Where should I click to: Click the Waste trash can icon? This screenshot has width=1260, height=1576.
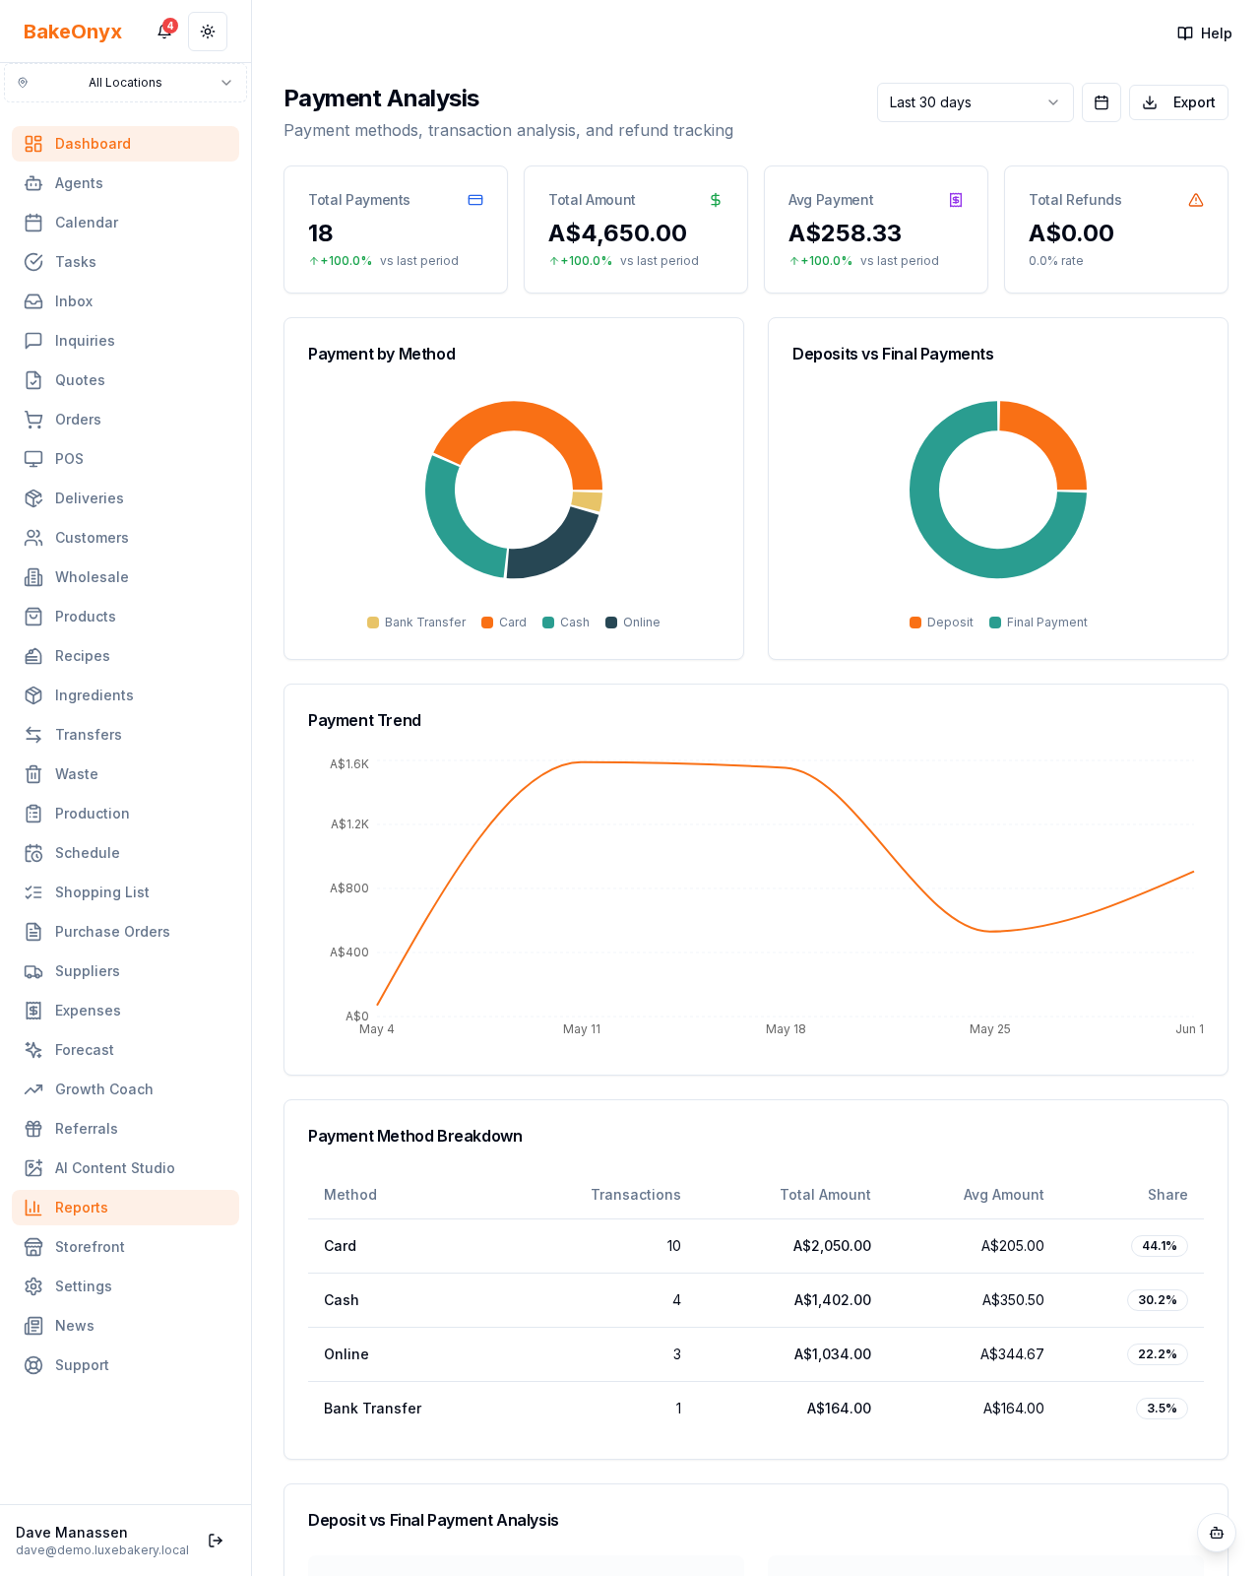click(33, 774)
